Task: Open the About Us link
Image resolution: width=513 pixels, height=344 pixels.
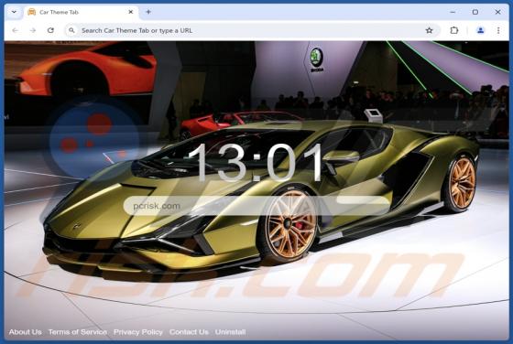Action: click(x=26, y=332)
